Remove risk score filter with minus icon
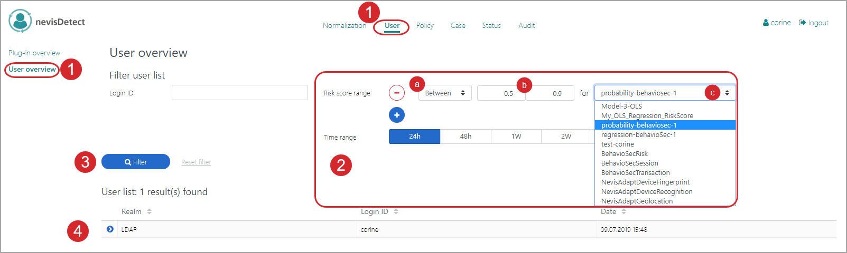Viewport: 847px width, 253px height. (x=396, y=93)
